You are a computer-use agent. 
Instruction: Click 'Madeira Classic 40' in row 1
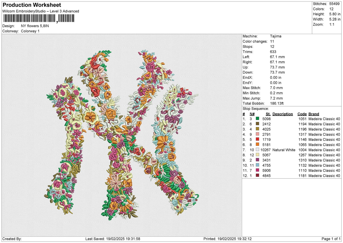[324, 119]
